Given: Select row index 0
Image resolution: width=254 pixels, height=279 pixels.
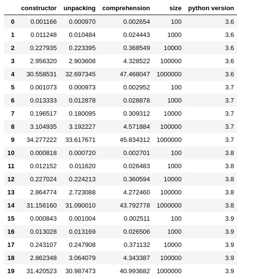Looking at the screenshot, I should tap(13, 22).
